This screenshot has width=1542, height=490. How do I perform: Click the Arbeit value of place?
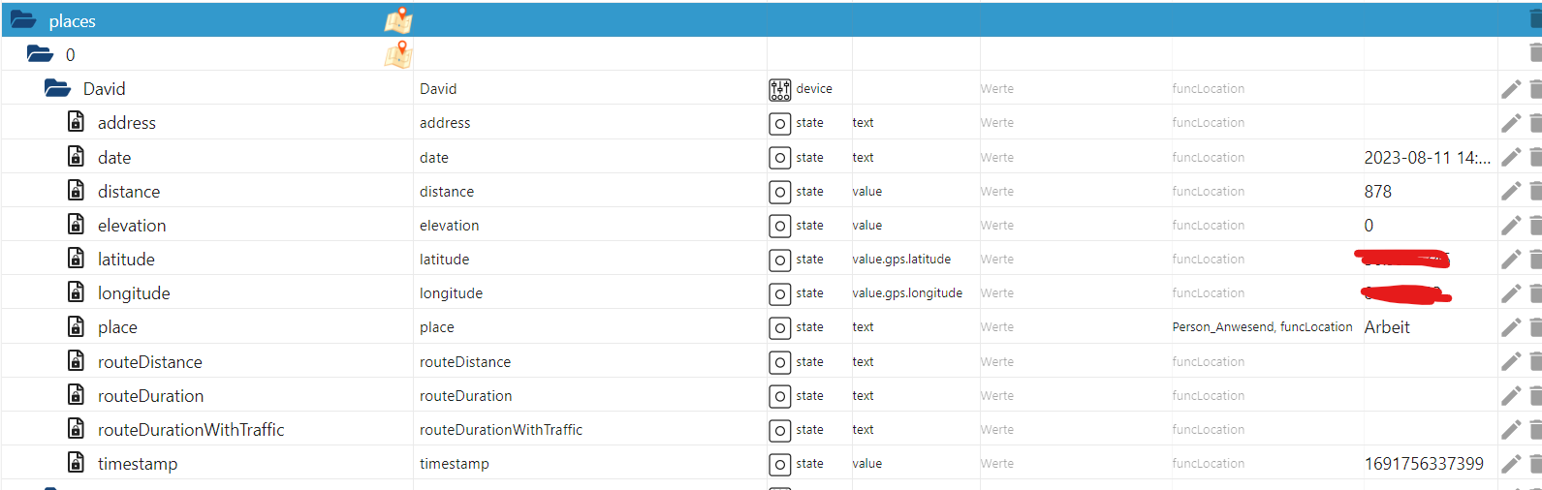pyautogui.click(x=1387, y=327)
